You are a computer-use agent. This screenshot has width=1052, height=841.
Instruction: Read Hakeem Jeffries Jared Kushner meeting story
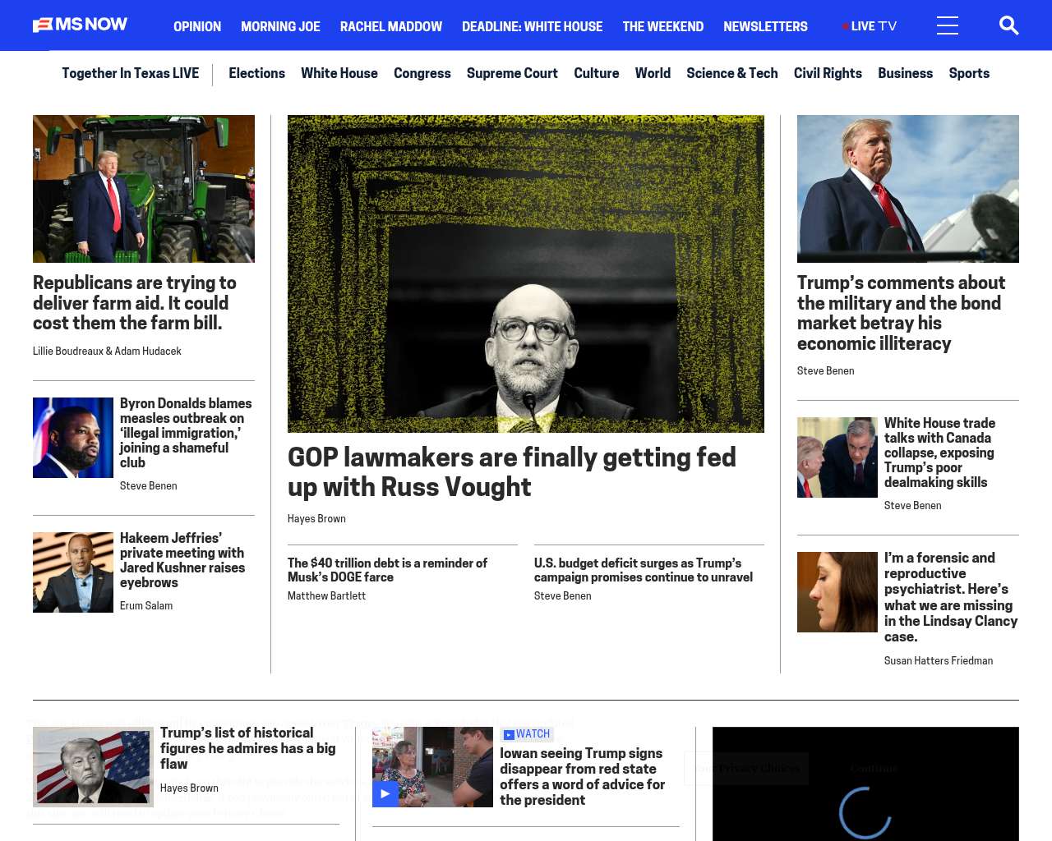182,560
